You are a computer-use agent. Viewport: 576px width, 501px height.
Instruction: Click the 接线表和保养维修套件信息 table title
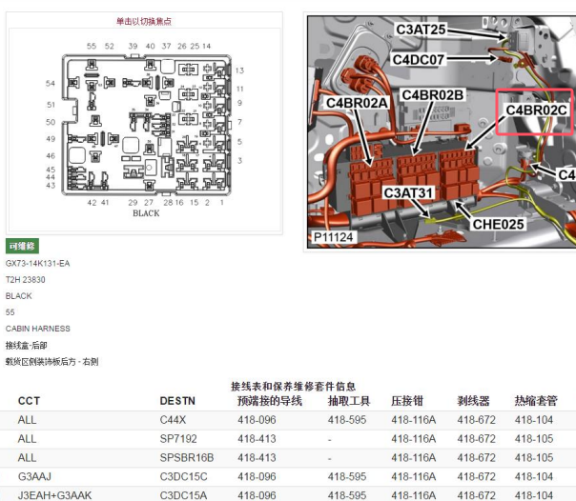tap(293, 386)
